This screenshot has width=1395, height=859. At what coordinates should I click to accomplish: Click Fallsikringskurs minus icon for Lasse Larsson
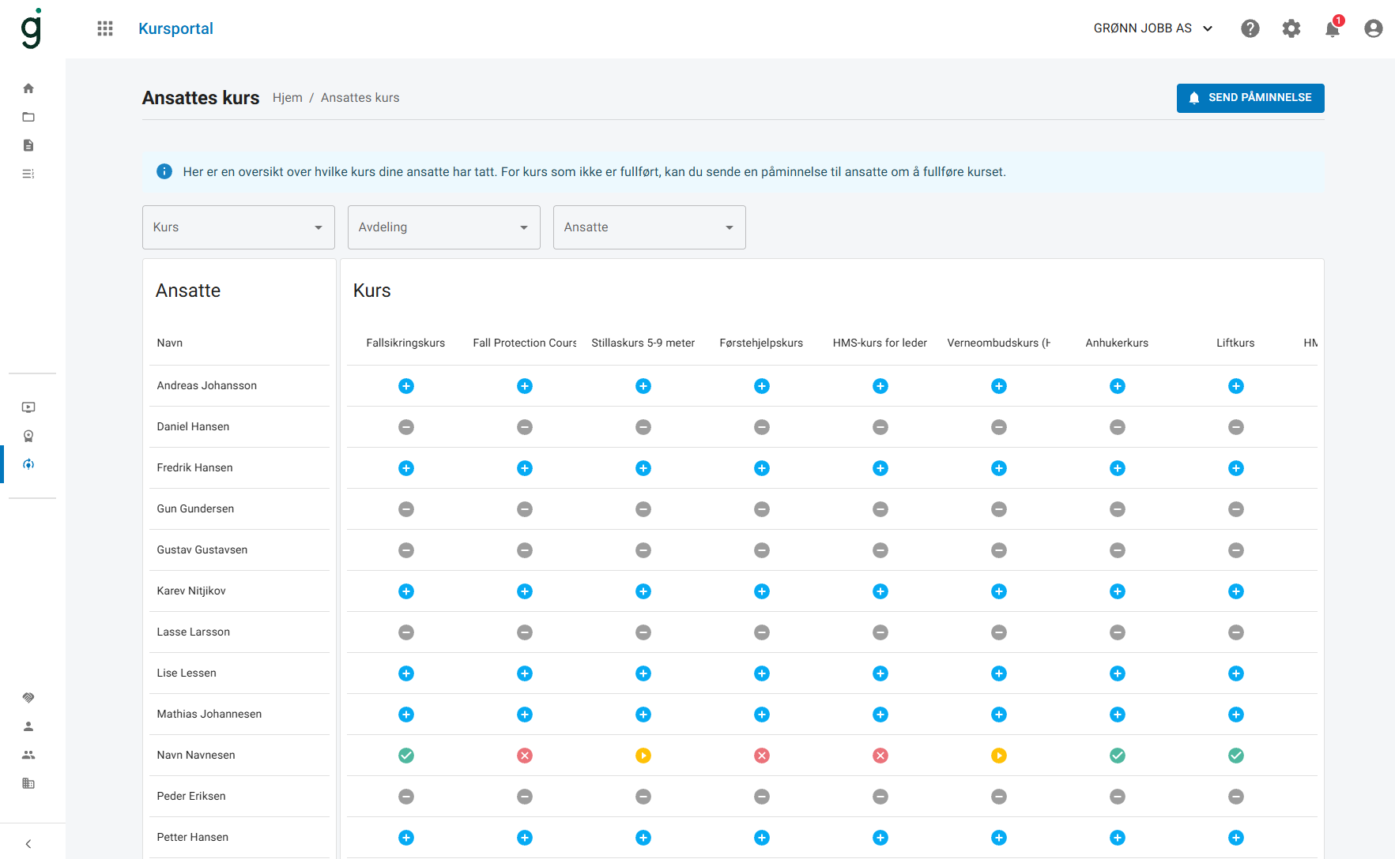(x=406, y=632)
